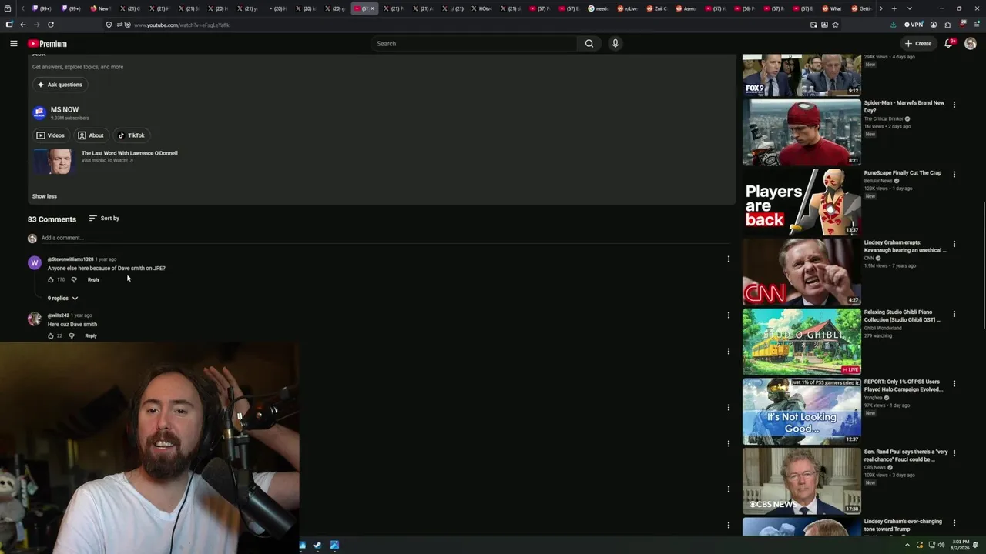Go back with browser back arrow

[x=22, y=25]
